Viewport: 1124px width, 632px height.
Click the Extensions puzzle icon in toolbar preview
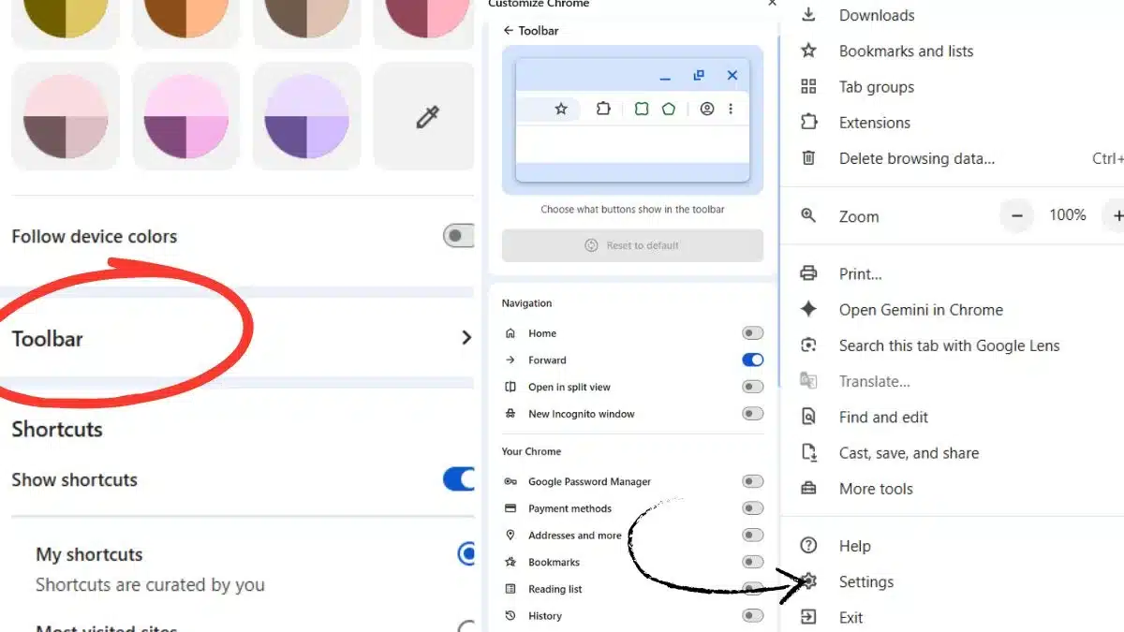603,109
